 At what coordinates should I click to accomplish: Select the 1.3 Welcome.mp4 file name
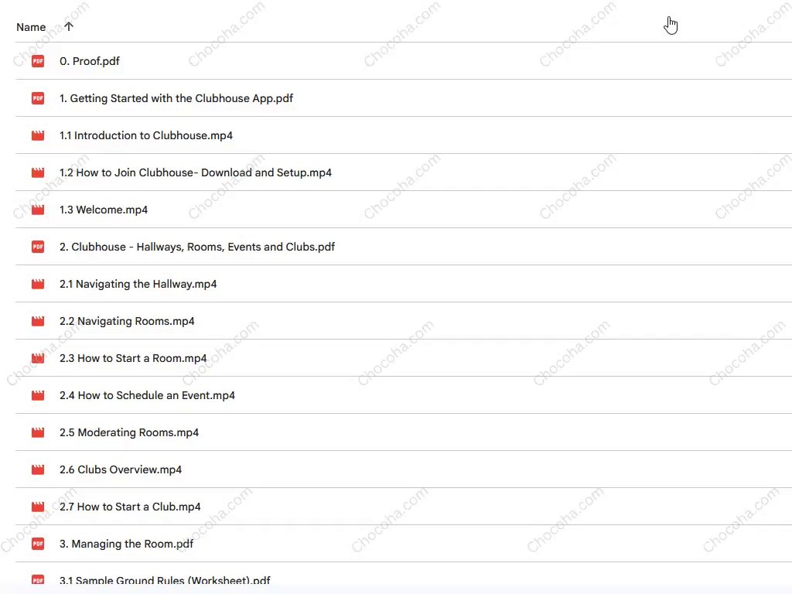(x=104, y=210)
